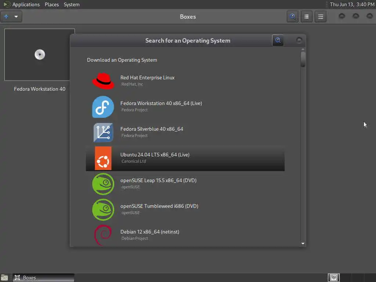Click the plus icon to add a new box
The image size is (376, 282).
coord(7,17)
